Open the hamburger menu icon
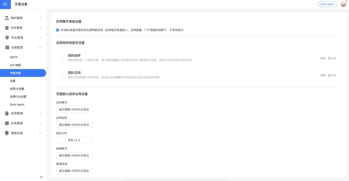 tap(5, 4)
